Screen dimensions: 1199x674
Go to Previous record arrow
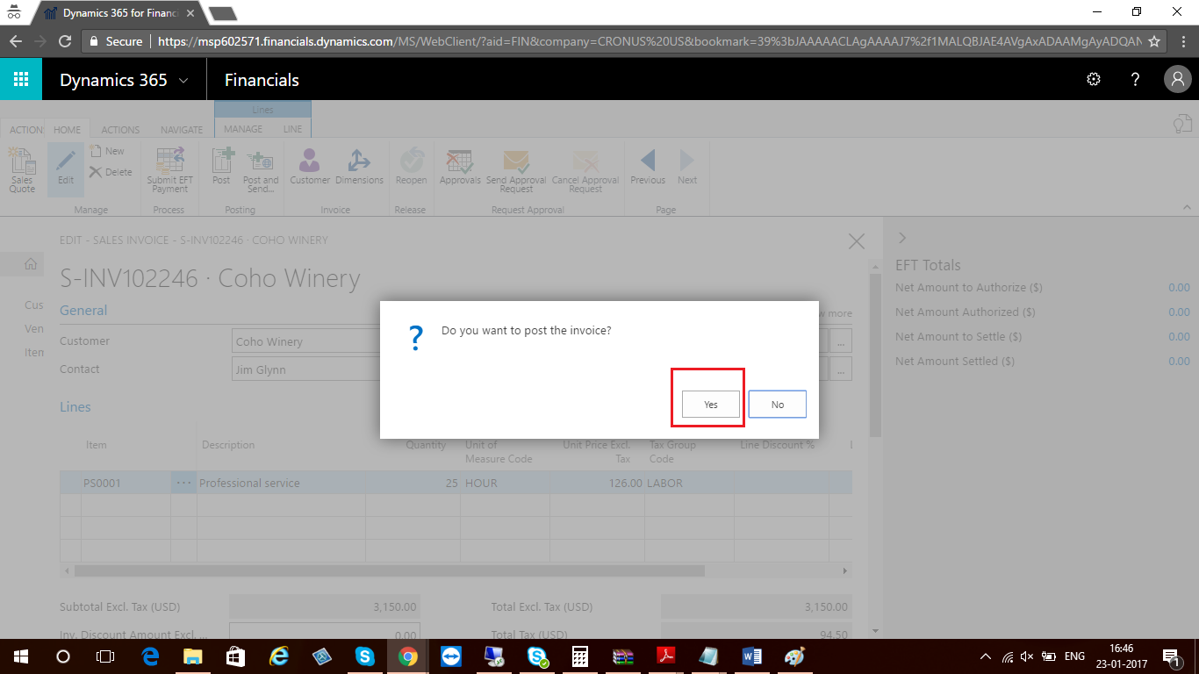click(648, 167)
